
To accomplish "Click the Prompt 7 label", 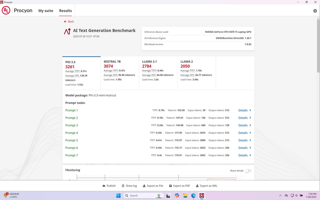I will [72, 155].
